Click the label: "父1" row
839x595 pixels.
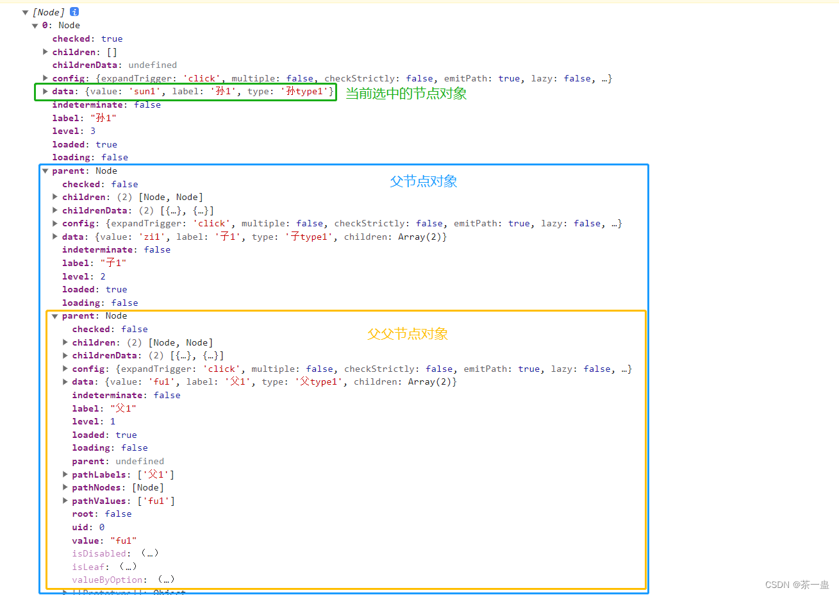point(104,408)
